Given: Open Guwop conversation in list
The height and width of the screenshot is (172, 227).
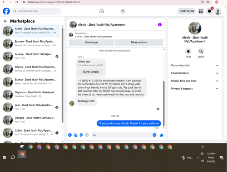Looking at the screenshot, I should (x=30, y=56).
